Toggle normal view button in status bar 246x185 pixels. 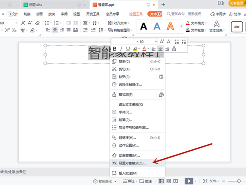pyautogui.click(x=162, y=181)
